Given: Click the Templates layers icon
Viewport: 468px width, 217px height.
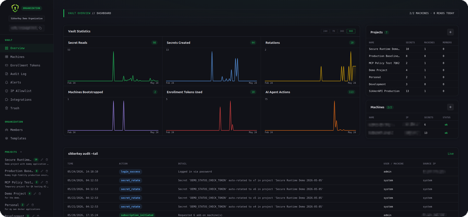Looking at the screenshot, I should click(7, 139).
